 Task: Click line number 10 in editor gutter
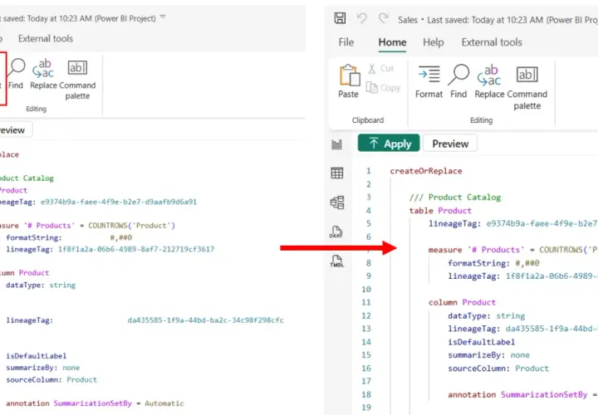[x=366, y=289]
